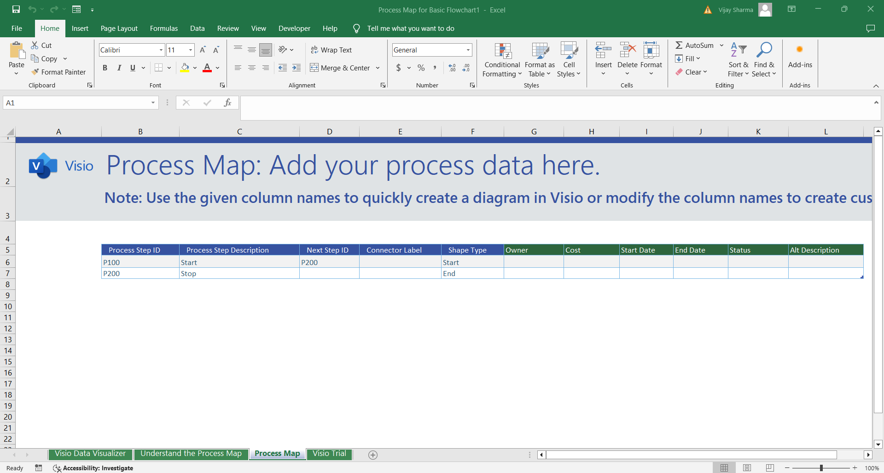Switch to Visio Trial sheet tab

coord(329,454)
